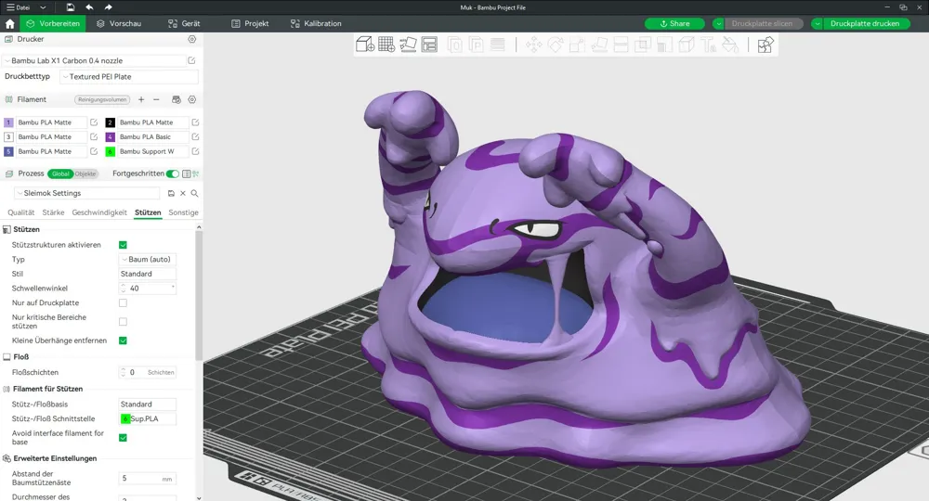This screenshot has height=501, width=929.
Task: Click the Add object cube icon
Action: click(364, 45)
